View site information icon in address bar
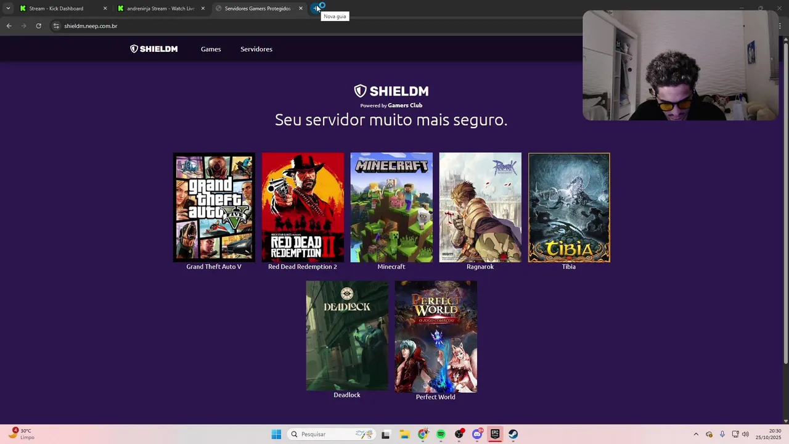This screenshot has height=444, width=789. [56, 26]
